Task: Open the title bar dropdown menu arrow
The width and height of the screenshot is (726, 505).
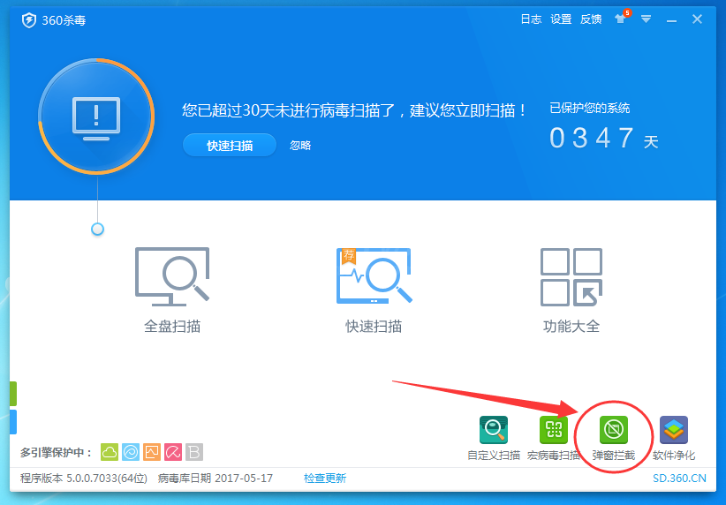Action: [646, 19]
